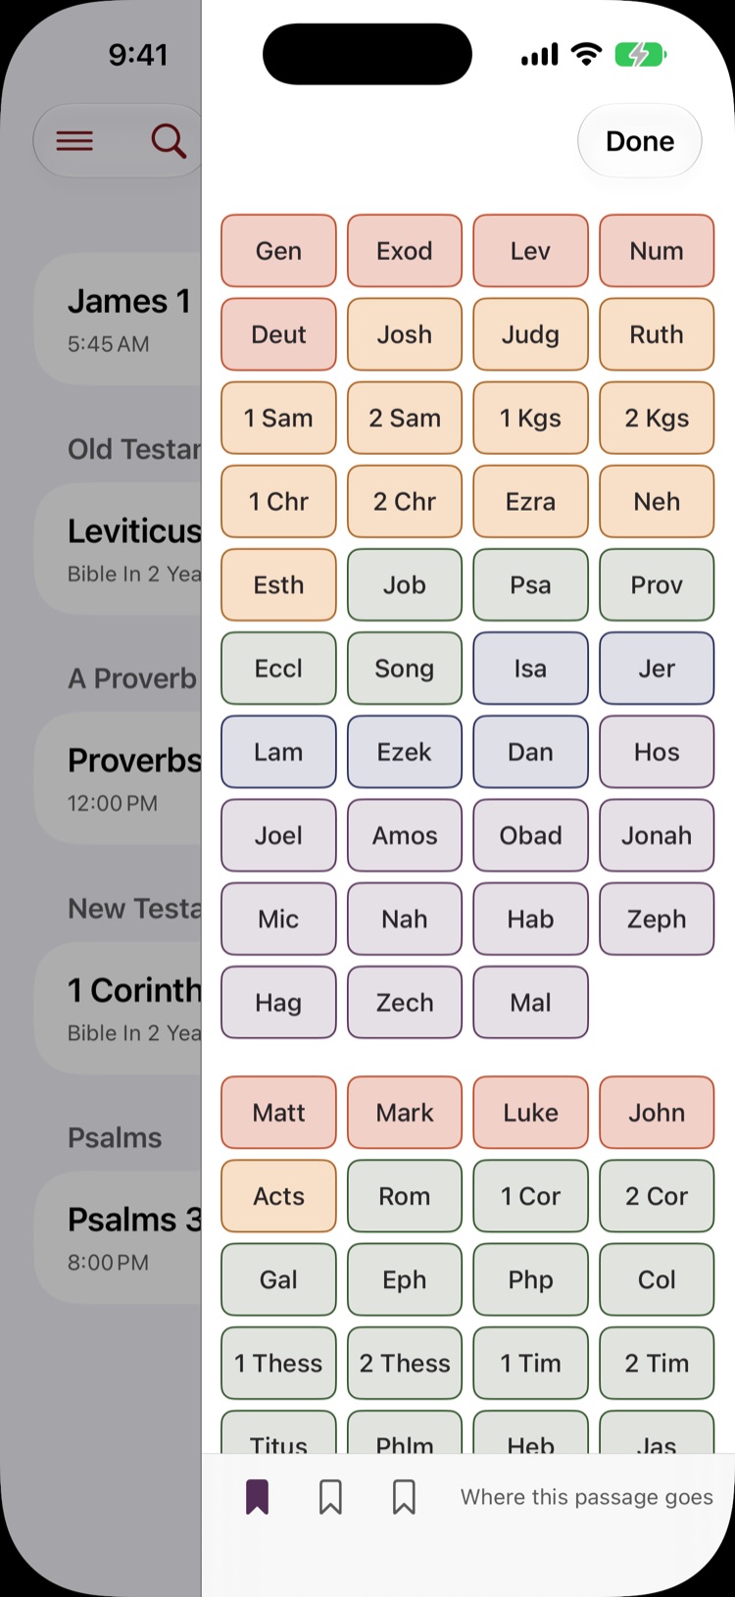Image resolution: width=735 pixels, height=1597 pixels.
Task: Select the filled purple bookmark icon
Action: [257, 1497]
